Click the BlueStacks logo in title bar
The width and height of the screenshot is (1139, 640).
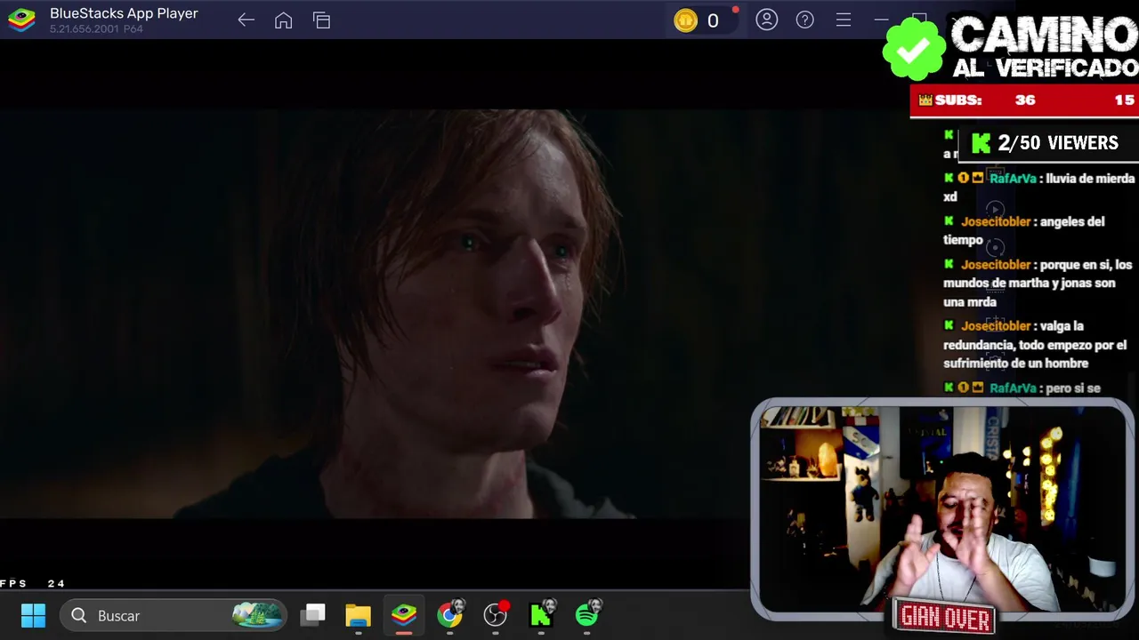pyautogui.click(x=21, y=20)
